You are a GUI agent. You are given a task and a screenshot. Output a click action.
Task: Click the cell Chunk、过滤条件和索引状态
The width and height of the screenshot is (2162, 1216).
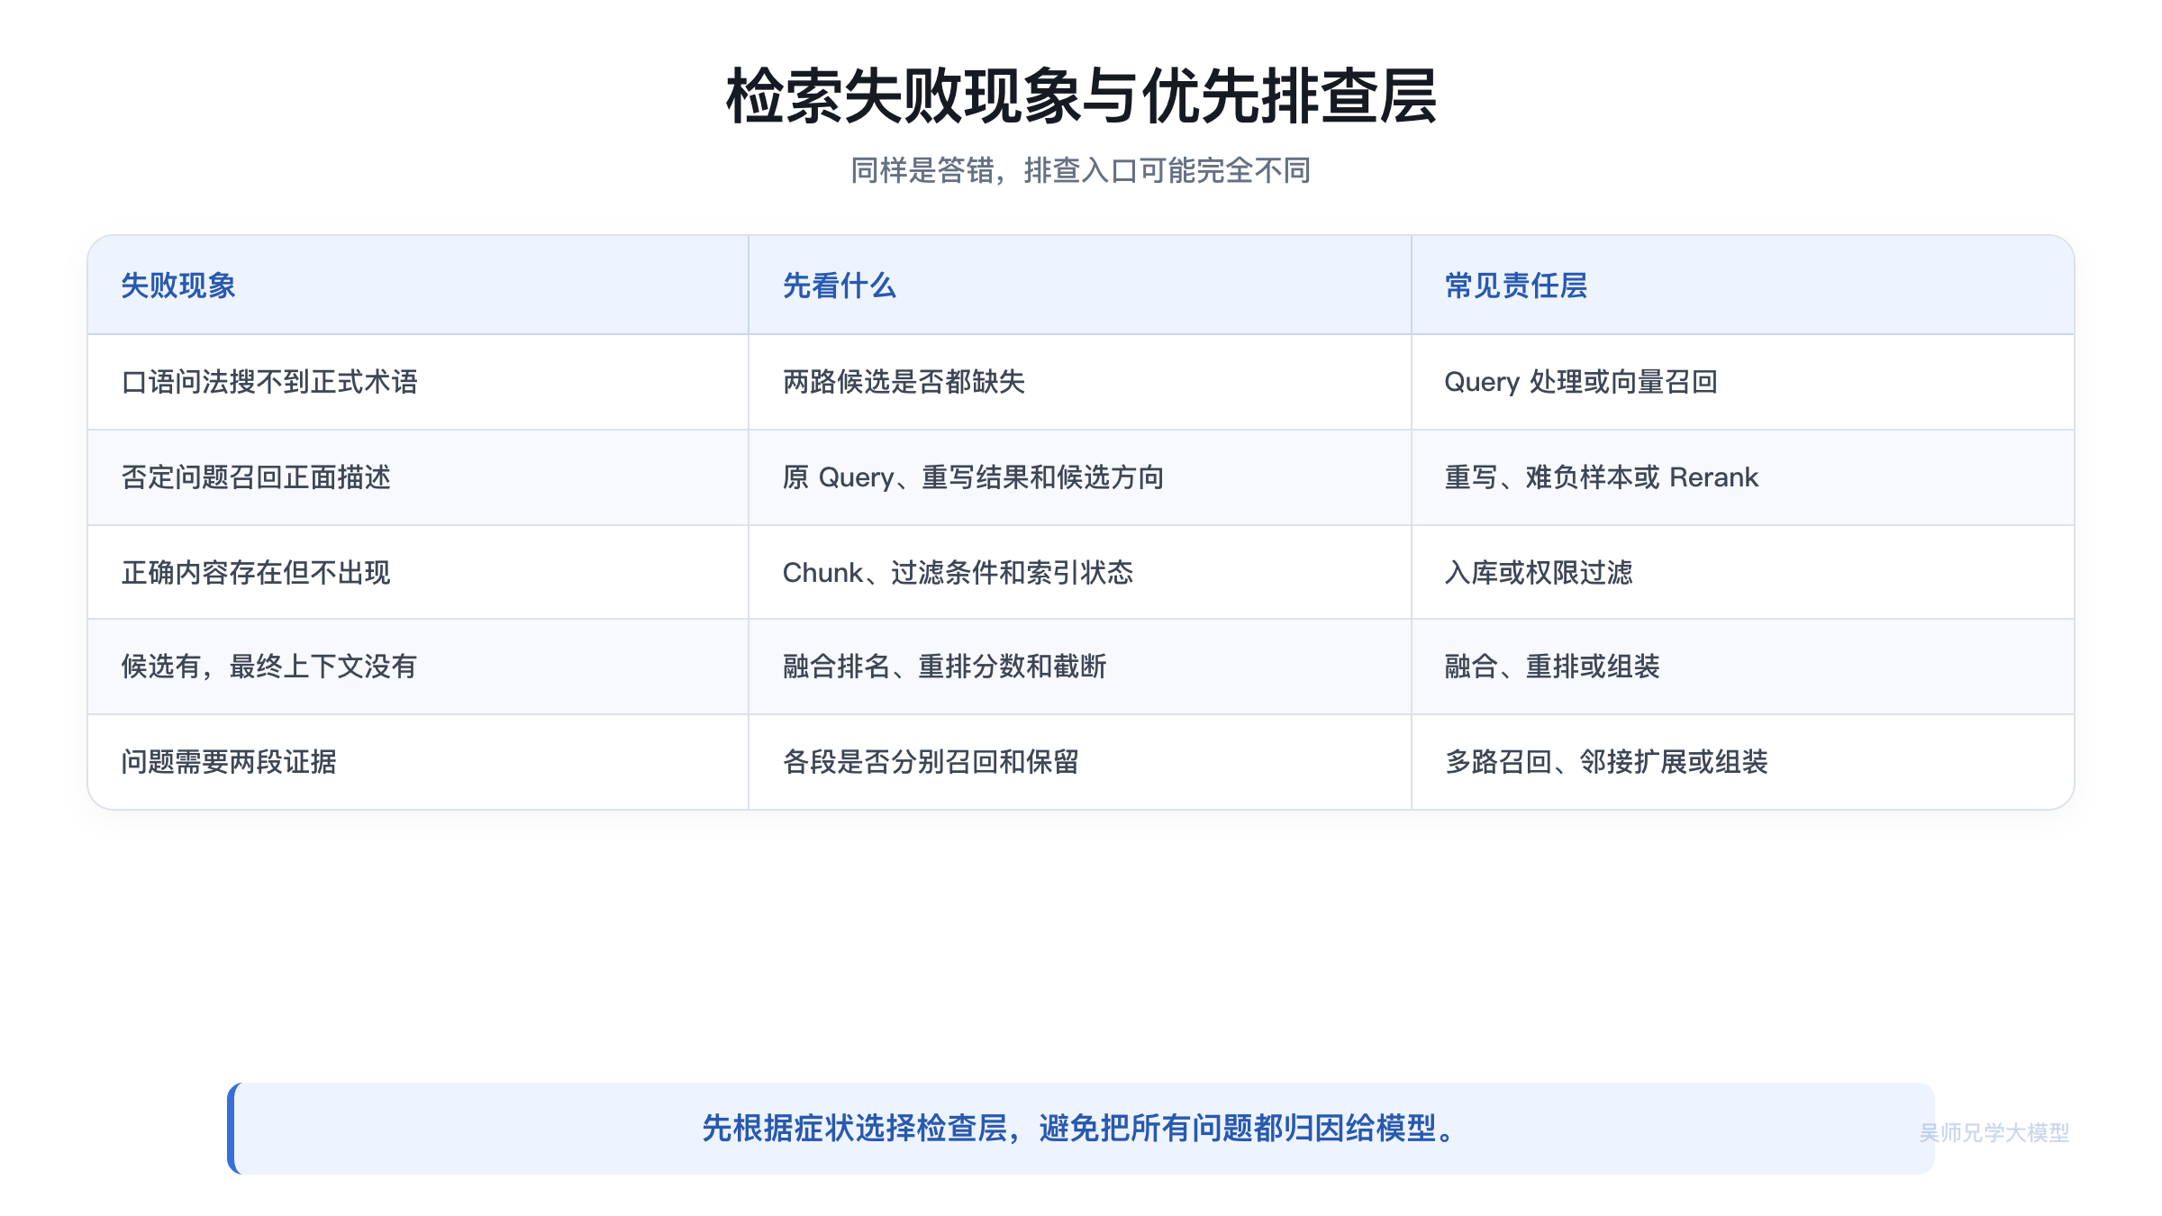(x=1080, y=572)
